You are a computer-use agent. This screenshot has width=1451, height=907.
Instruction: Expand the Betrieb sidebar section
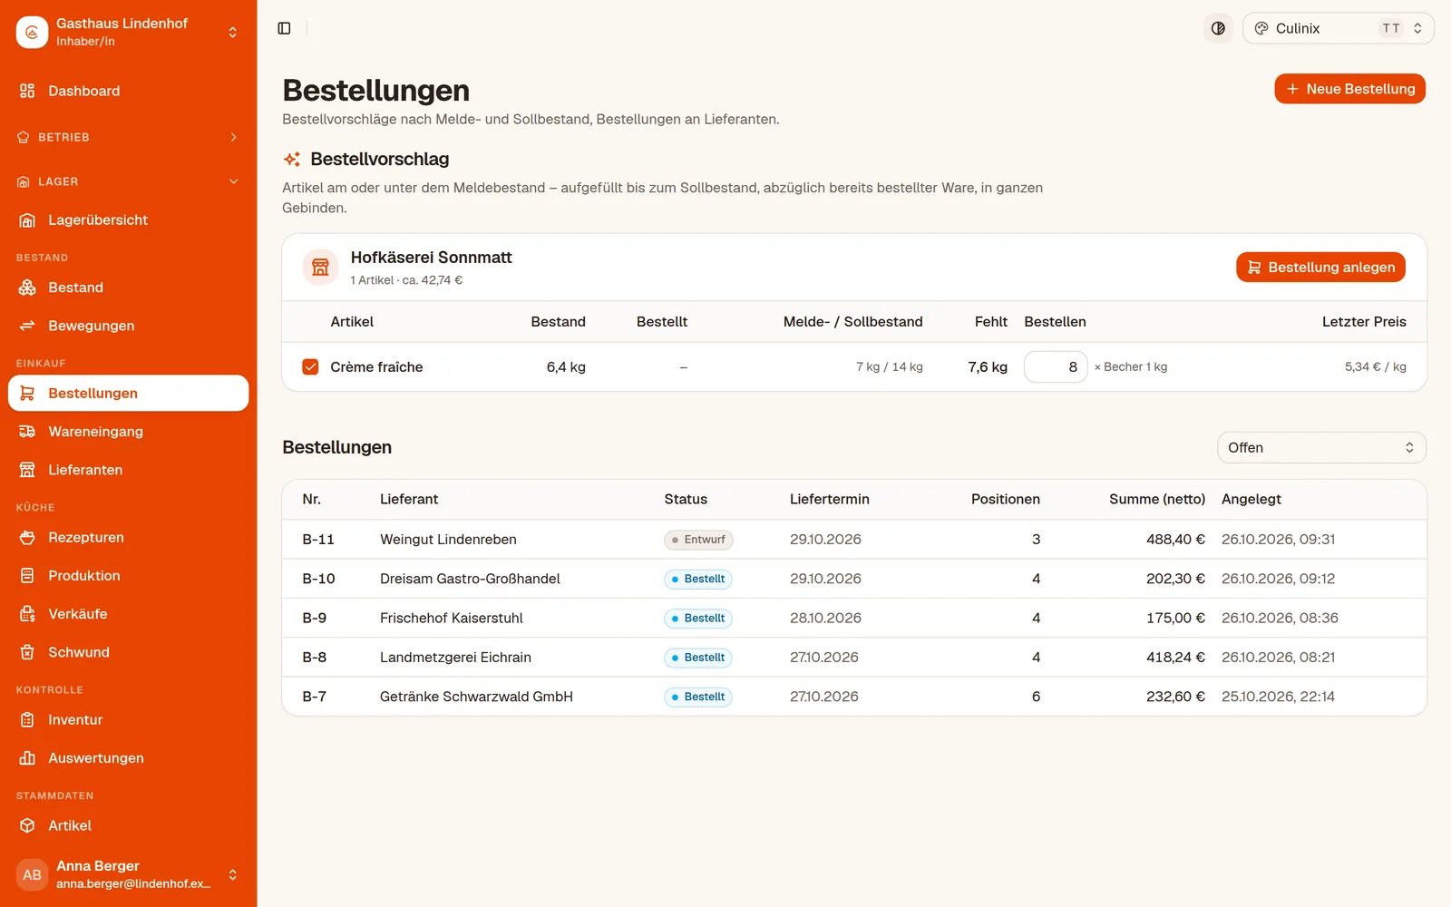tap(129, 137)
